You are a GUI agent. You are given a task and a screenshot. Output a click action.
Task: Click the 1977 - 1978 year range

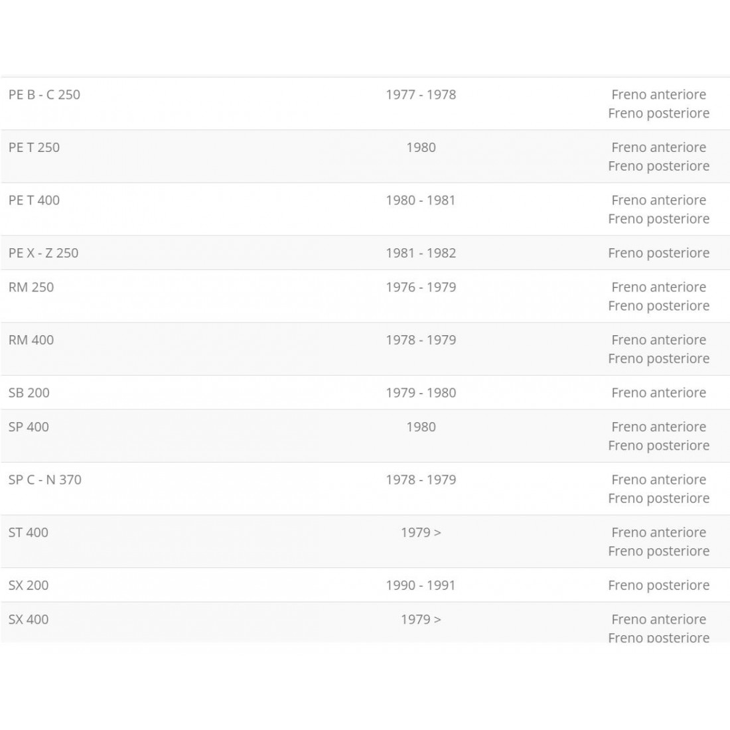point(421,94)
